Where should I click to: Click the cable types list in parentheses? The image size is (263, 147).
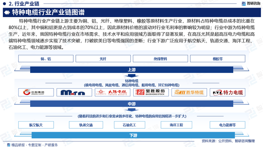click(x=131, y=85)
